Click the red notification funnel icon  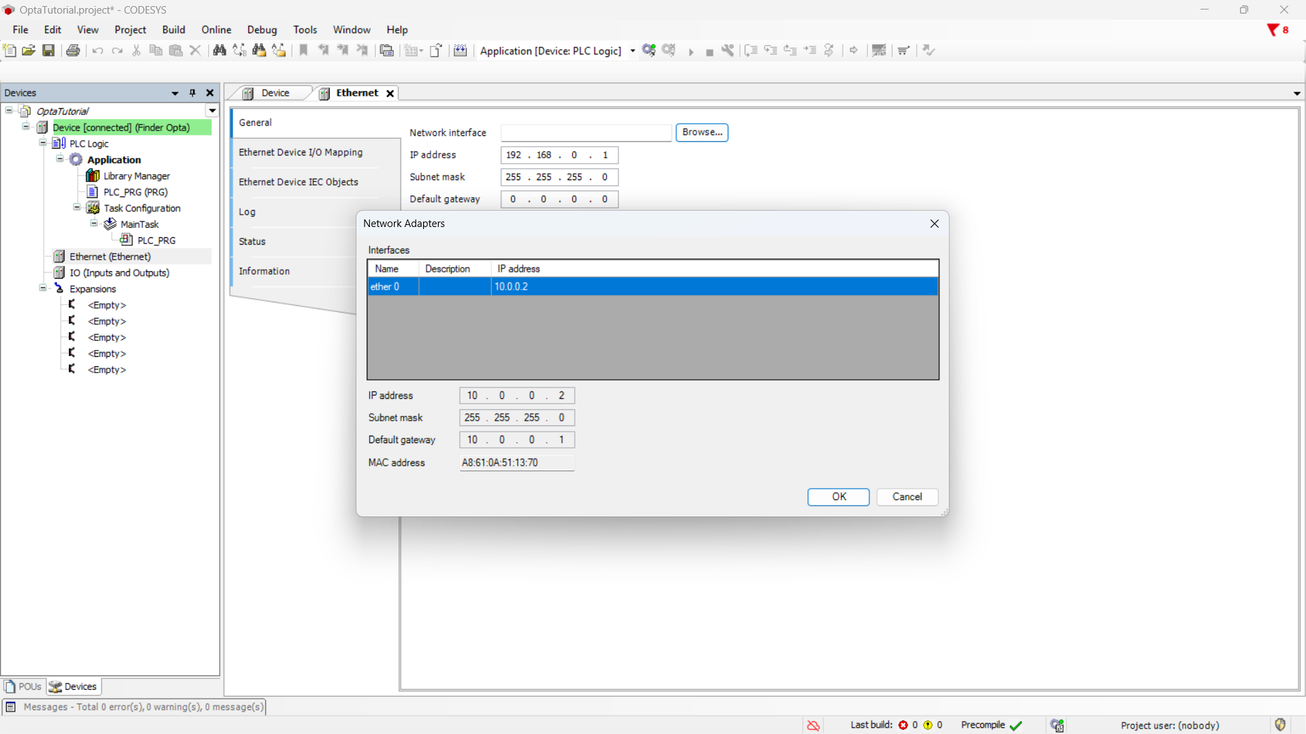pyautogui.click(x=1272, y=30)
